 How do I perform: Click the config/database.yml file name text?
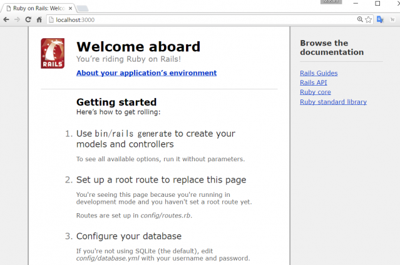(108, 258)
